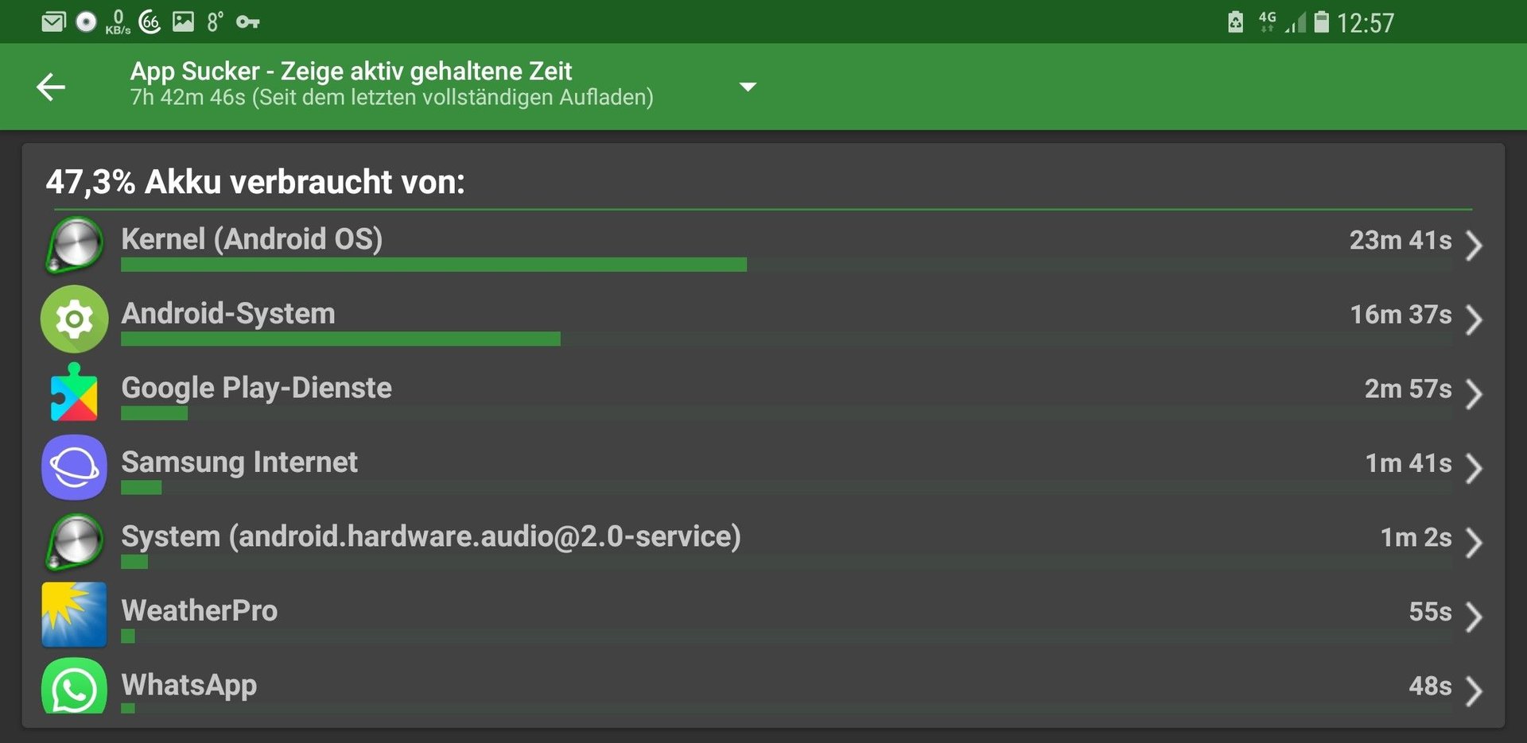
Task: Tap the back arrow in header
Action: point(51,87)
